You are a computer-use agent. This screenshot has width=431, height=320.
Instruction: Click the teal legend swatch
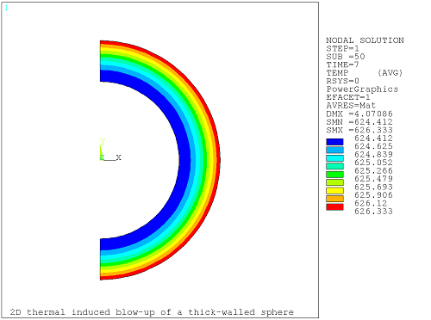pos(334,166)
